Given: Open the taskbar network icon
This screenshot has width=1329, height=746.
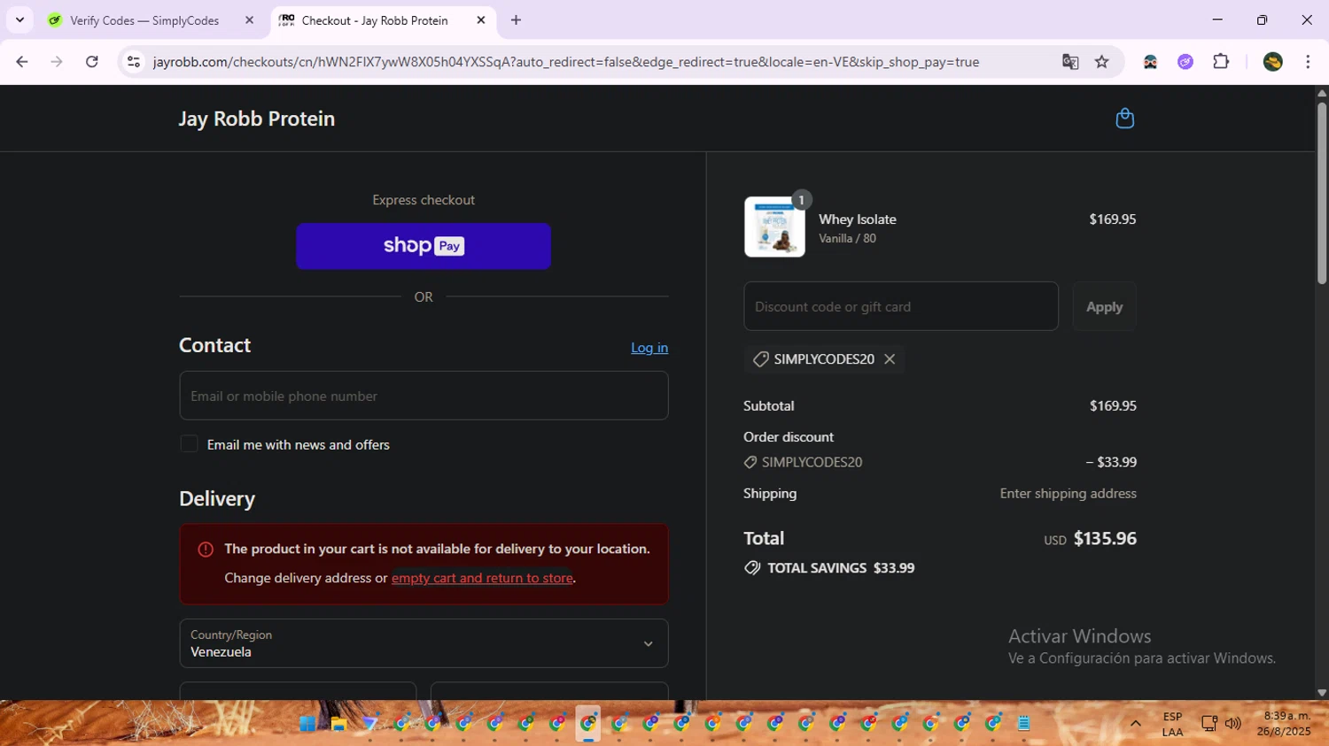Looking at the screenshot, I should (1209, 724).
